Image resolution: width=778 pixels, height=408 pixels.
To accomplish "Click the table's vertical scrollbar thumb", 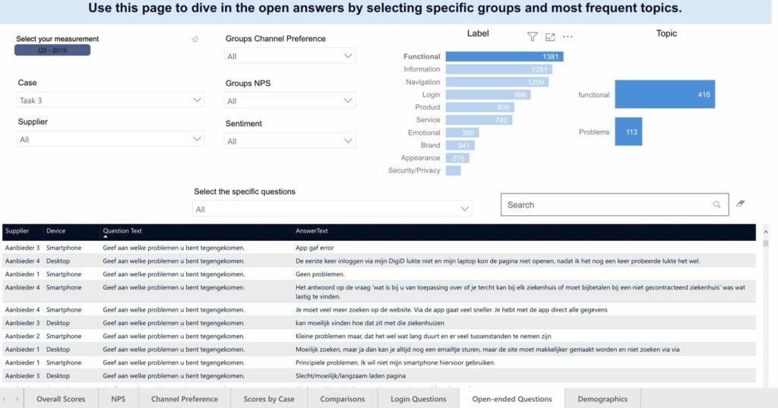I will [x=765, y=244].
